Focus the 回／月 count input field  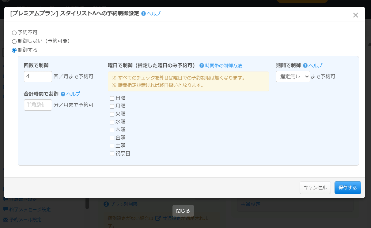click(x=38, y=77)
